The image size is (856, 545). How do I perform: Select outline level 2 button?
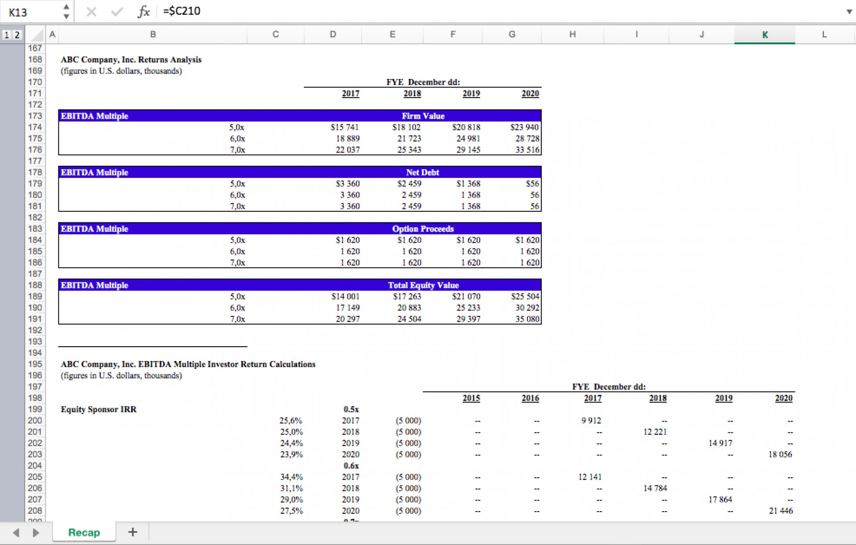[x=17, y=35]
